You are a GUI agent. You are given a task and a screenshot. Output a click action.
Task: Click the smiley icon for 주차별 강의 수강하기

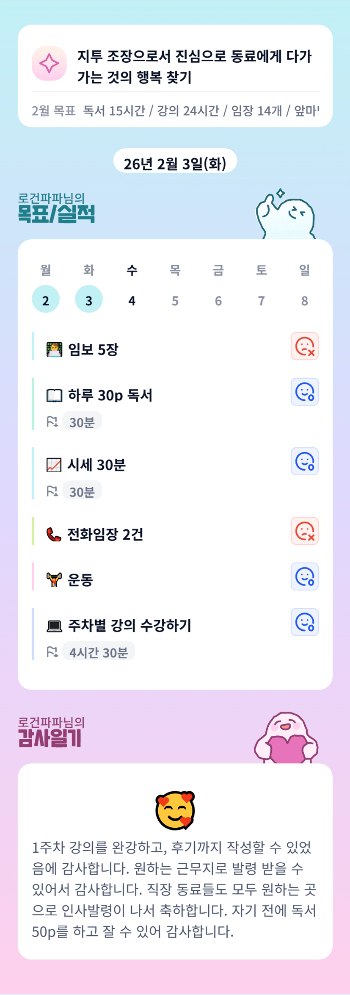point(304,622)
